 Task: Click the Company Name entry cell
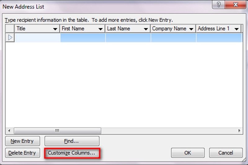[x=173, y=37]
